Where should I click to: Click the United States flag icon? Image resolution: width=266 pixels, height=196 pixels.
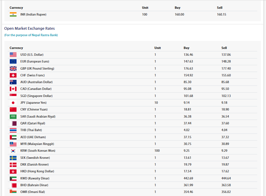[13, 54]
